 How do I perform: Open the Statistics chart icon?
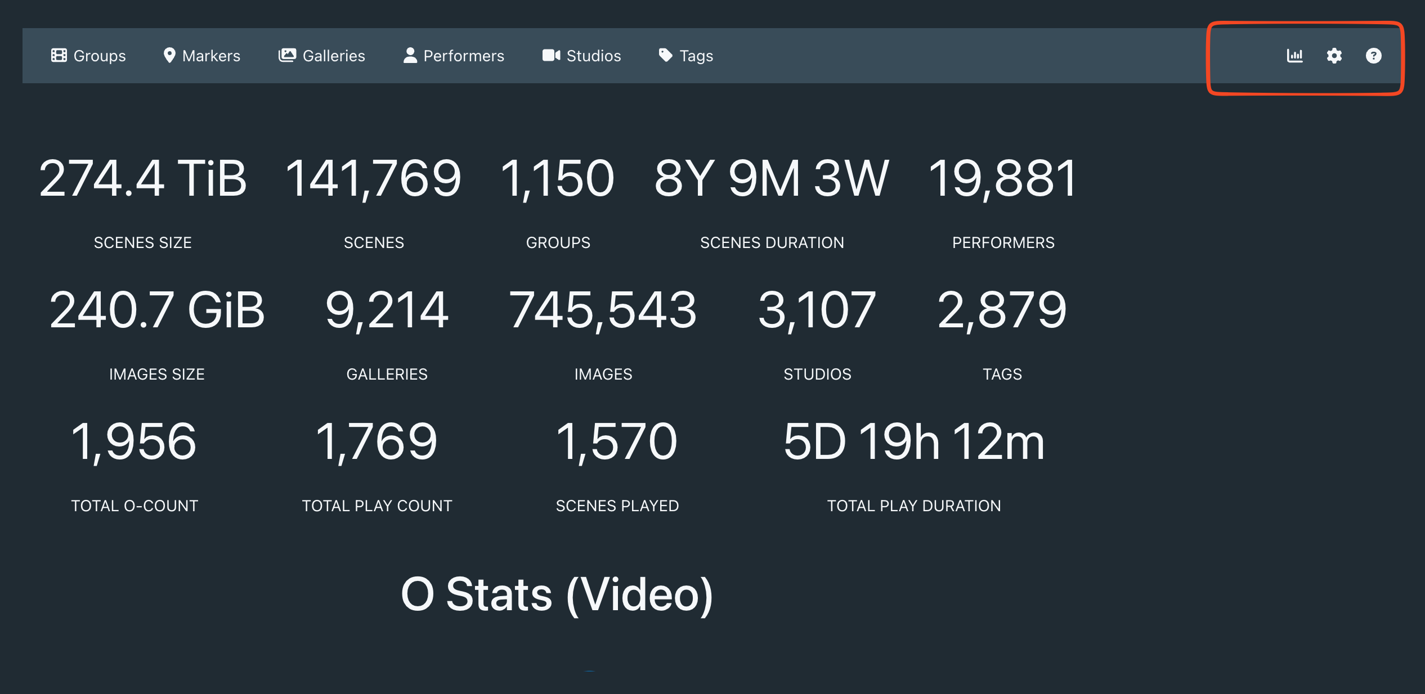[x=1294, y=56]
